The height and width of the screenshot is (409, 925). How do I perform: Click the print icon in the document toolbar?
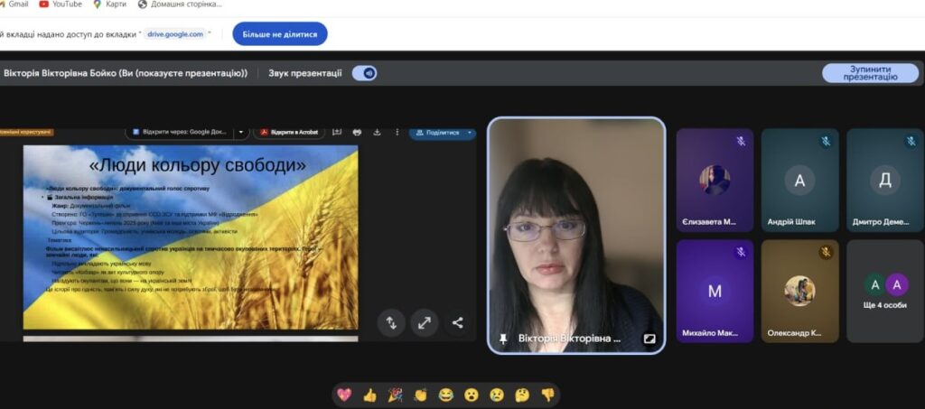click(357, 132)
